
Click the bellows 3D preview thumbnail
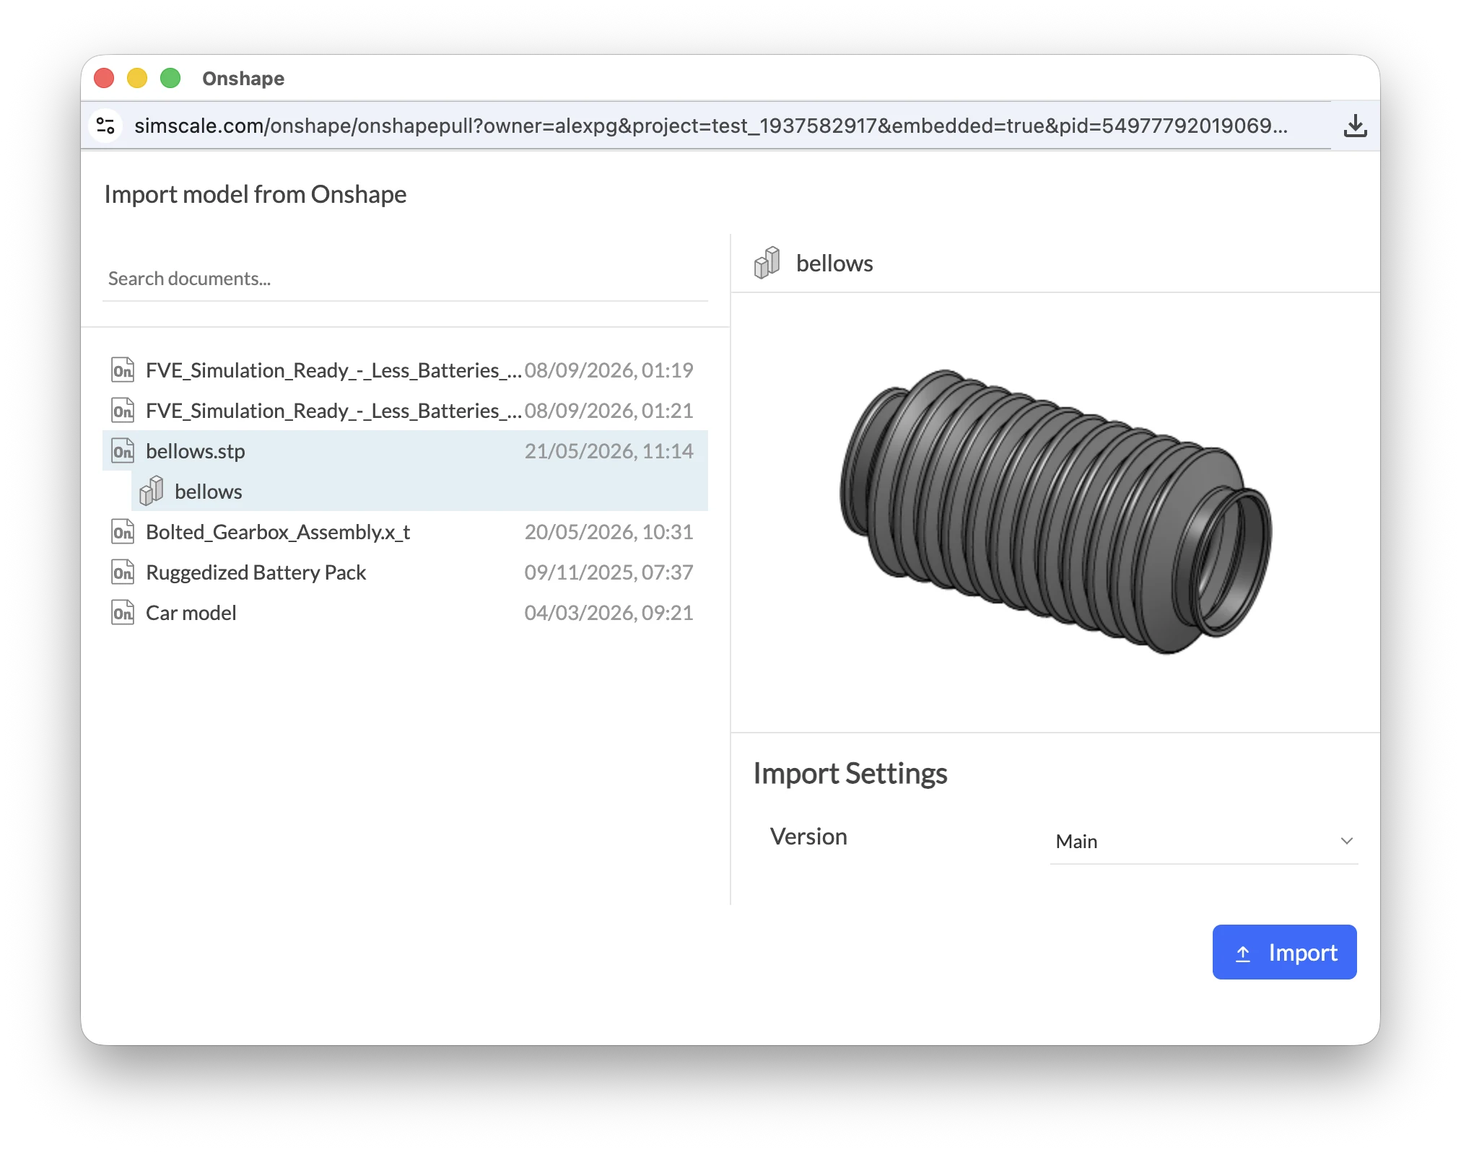point(1055,512)
